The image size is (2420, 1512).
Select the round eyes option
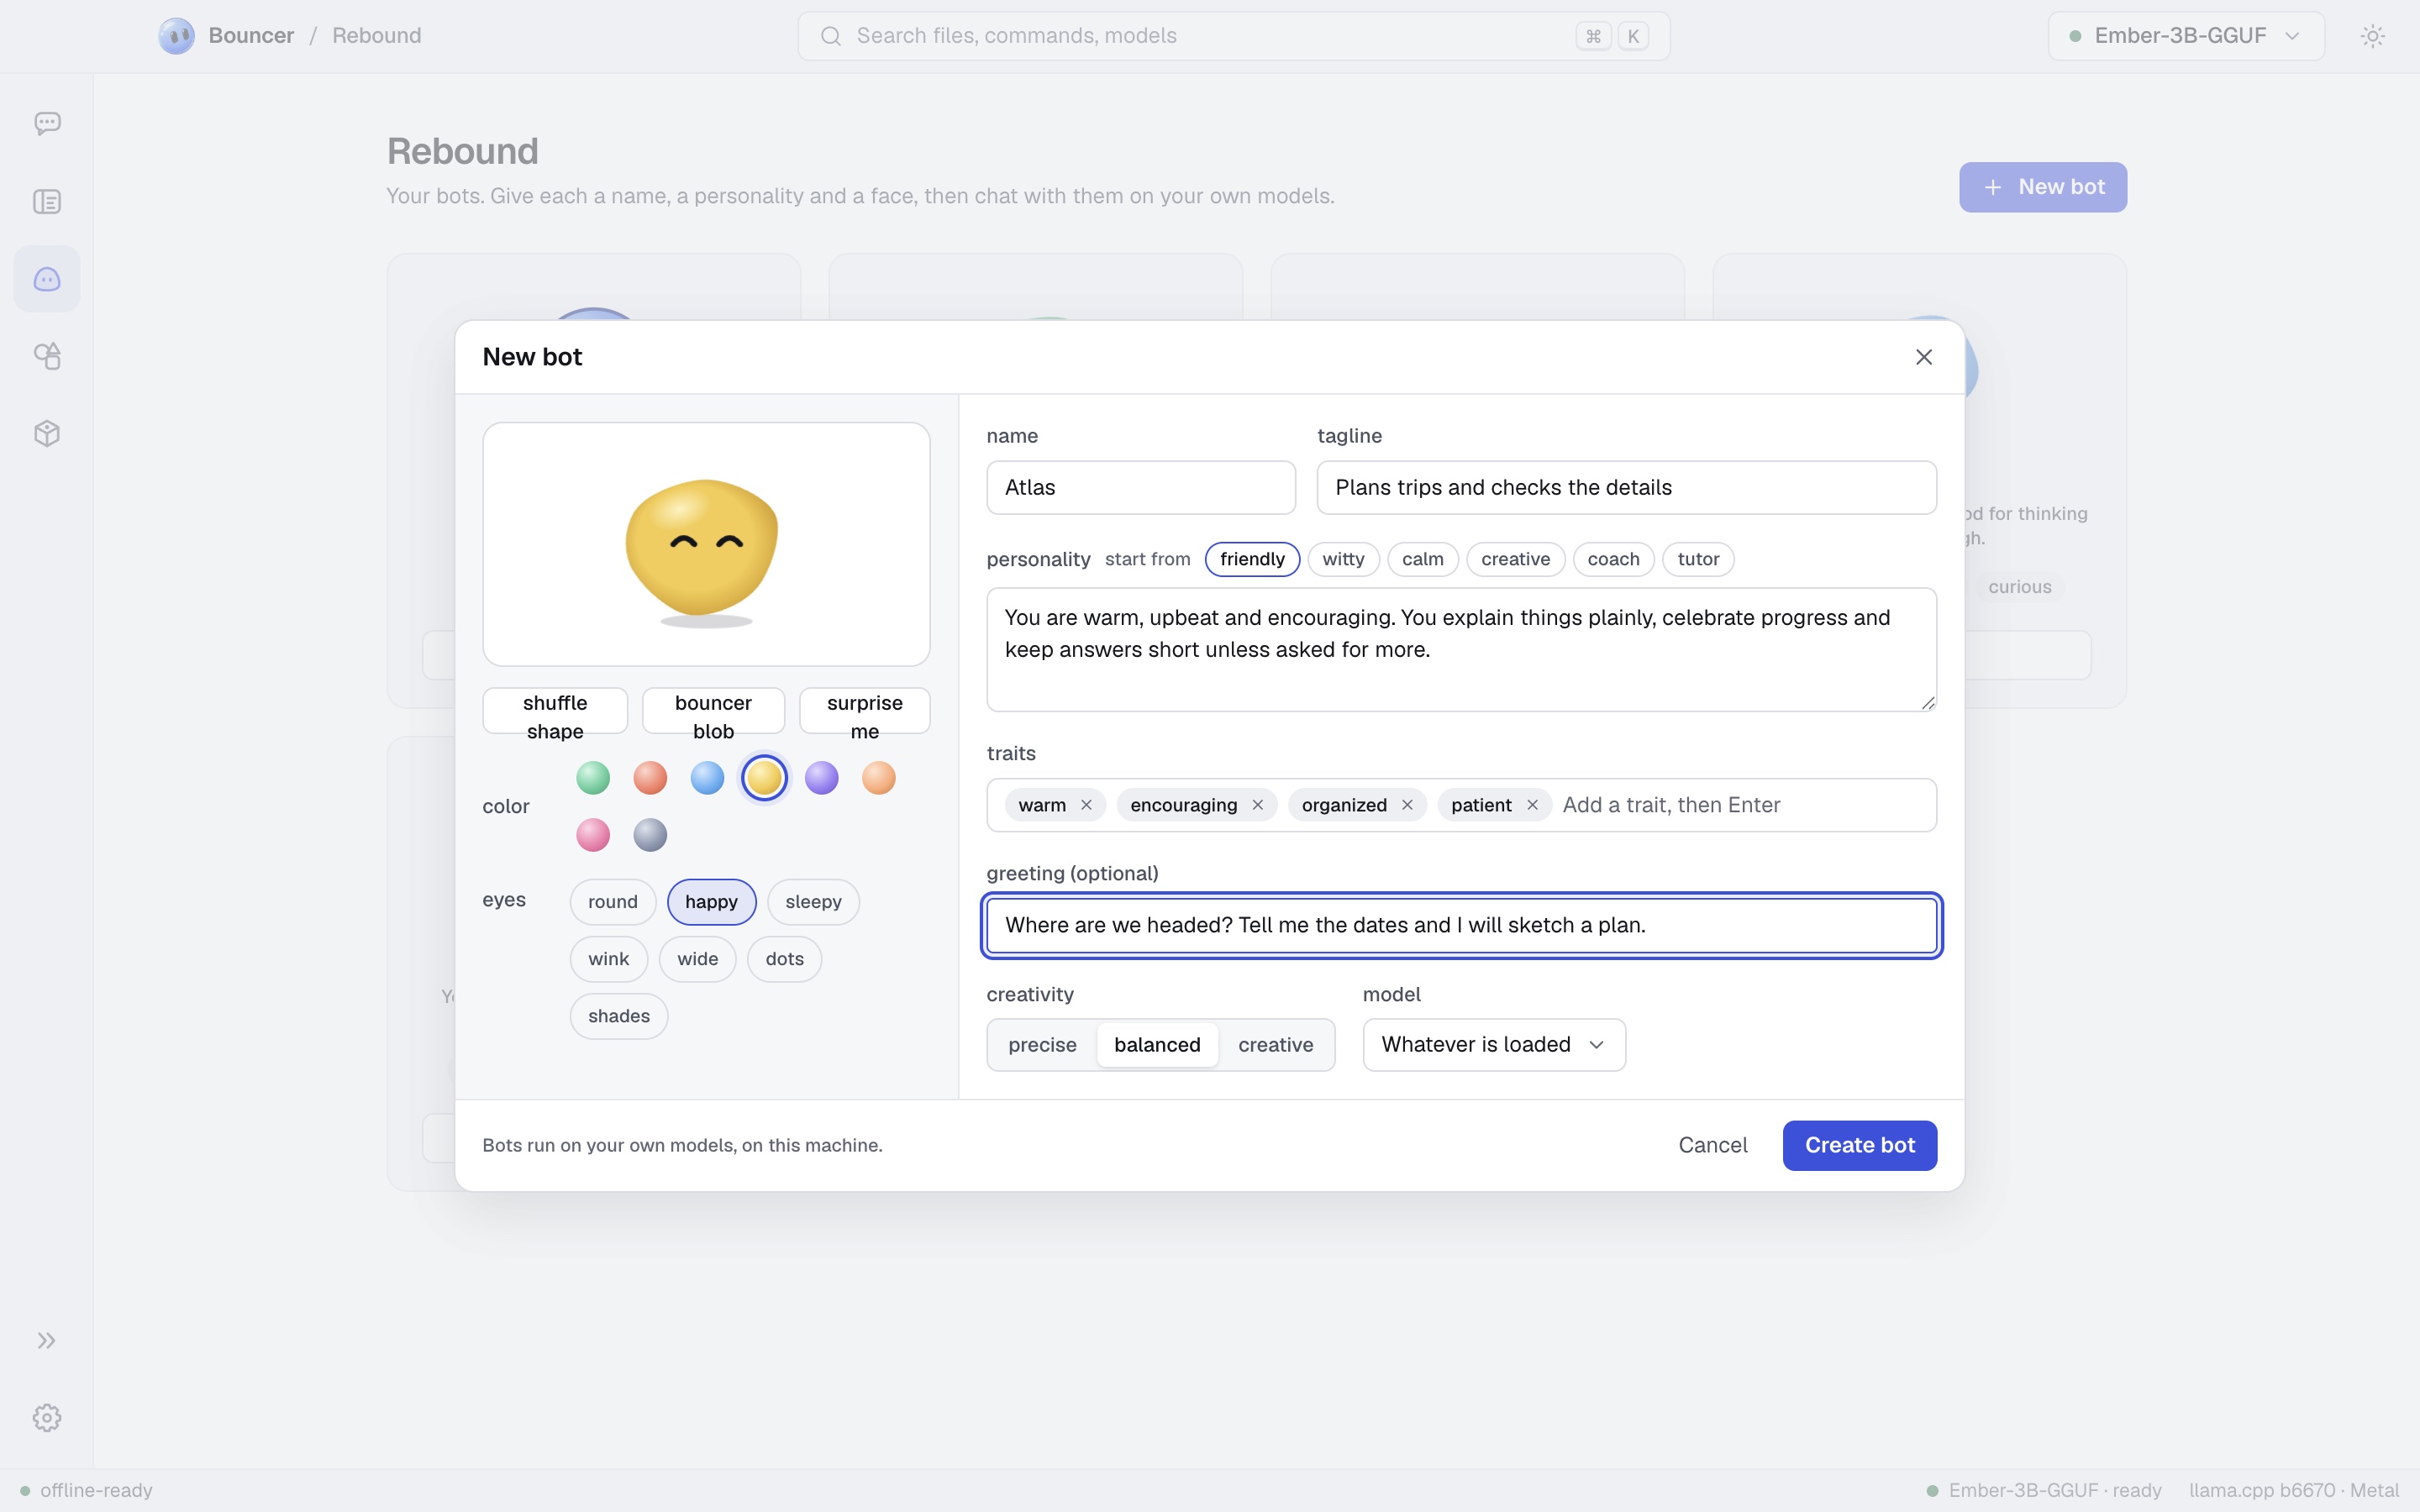tap(612, 902)
